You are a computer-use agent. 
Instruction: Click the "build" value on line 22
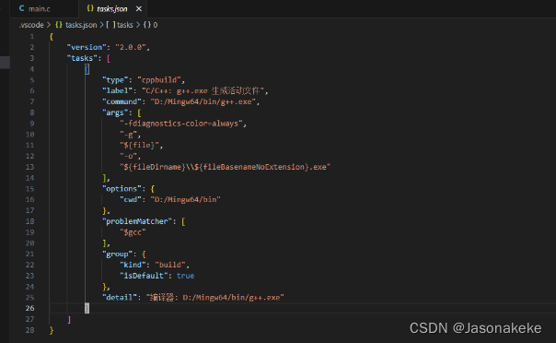click(170, 265)
